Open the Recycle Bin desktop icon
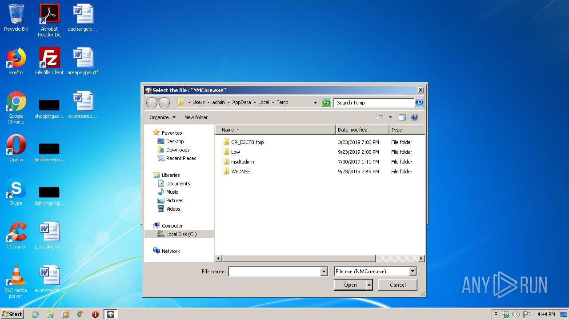 pos(16,18)
